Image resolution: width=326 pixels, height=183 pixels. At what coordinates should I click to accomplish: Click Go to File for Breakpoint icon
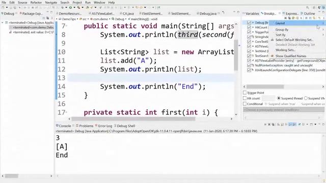pyautogui.click(x=297, y=18)
